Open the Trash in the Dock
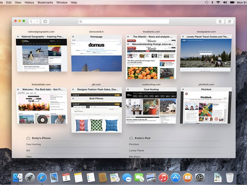The width and height of the screenshot is (247, 185). (x=230, y=178)
